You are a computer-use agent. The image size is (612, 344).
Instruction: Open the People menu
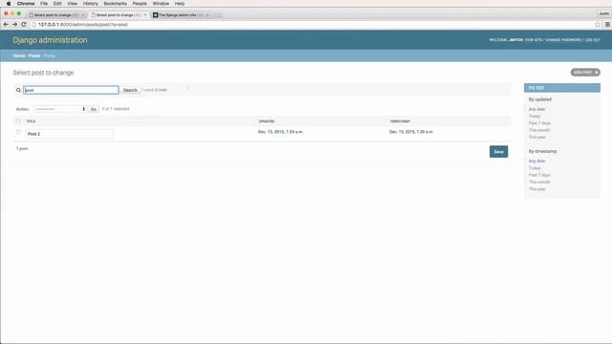point(140,4)
